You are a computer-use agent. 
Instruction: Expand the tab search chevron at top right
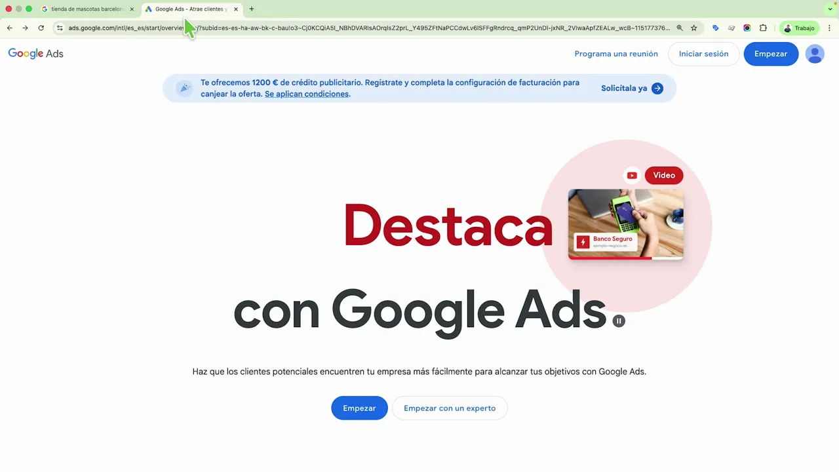coord(830,9)
